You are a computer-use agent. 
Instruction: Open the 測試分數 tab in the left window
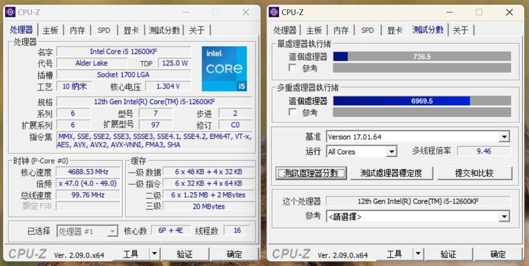click(x=164, y=30)
